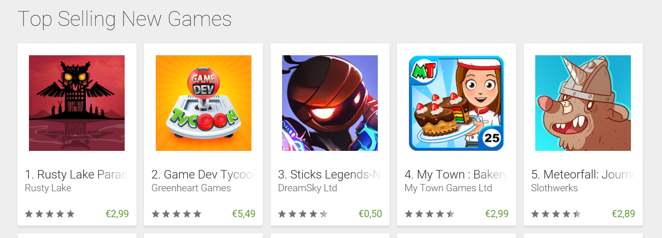Open the Sticks Legends game title

pos(329,175)
